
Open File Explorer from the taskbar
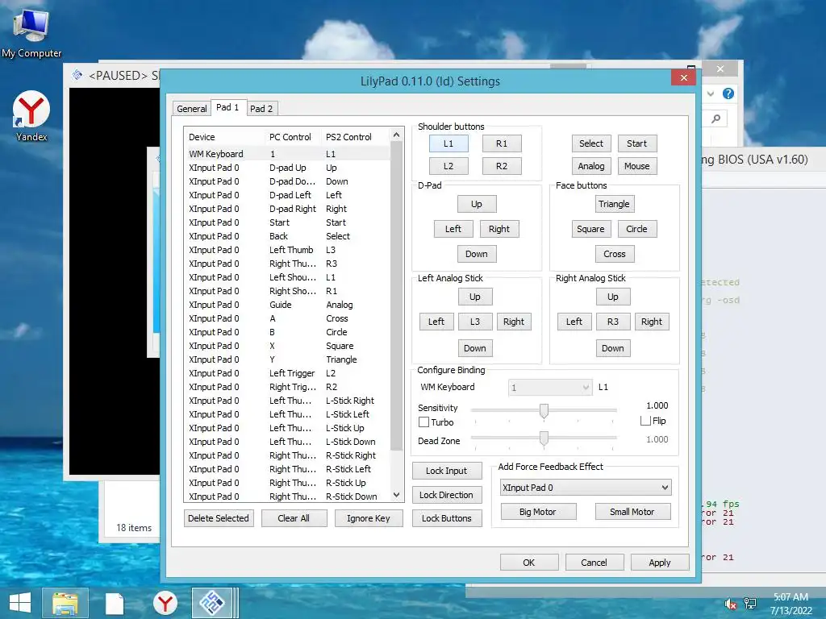65,603
